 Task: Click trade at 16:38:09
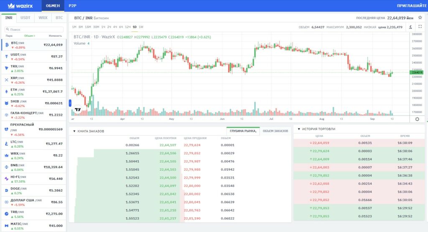point(359,143)
